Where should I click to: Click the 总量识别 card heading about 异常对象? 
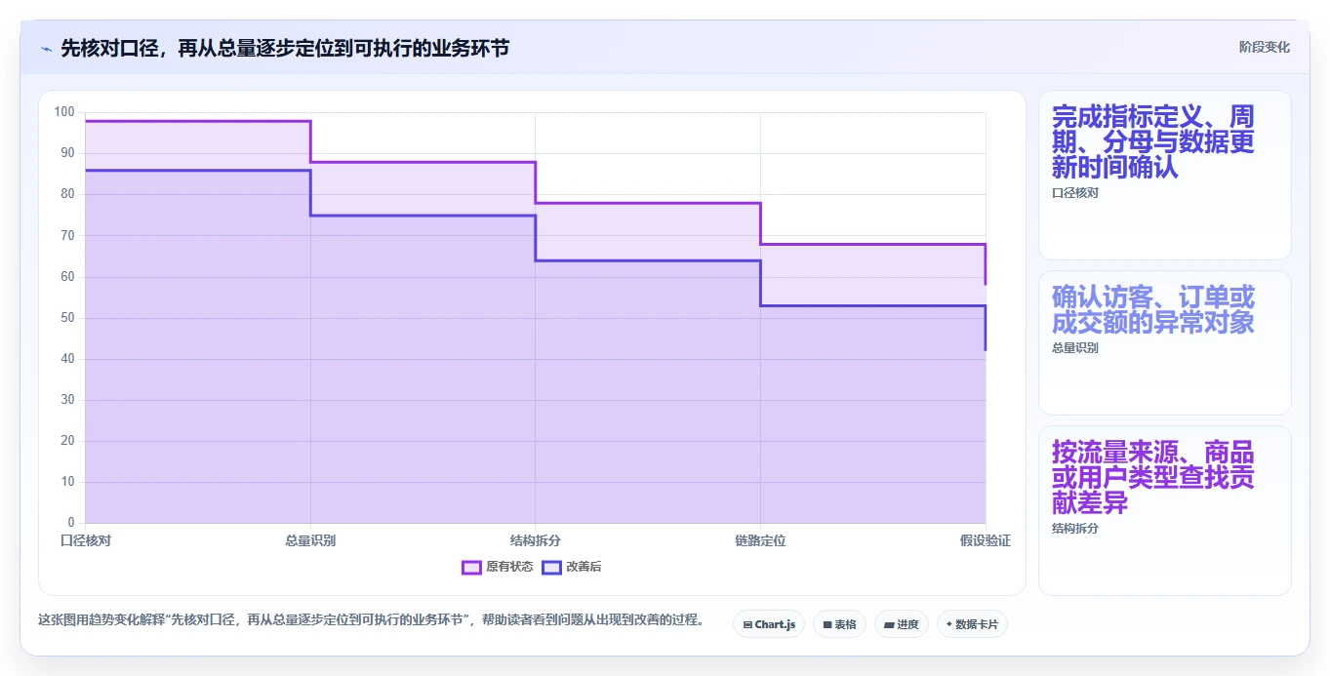tap(1153, 309)
